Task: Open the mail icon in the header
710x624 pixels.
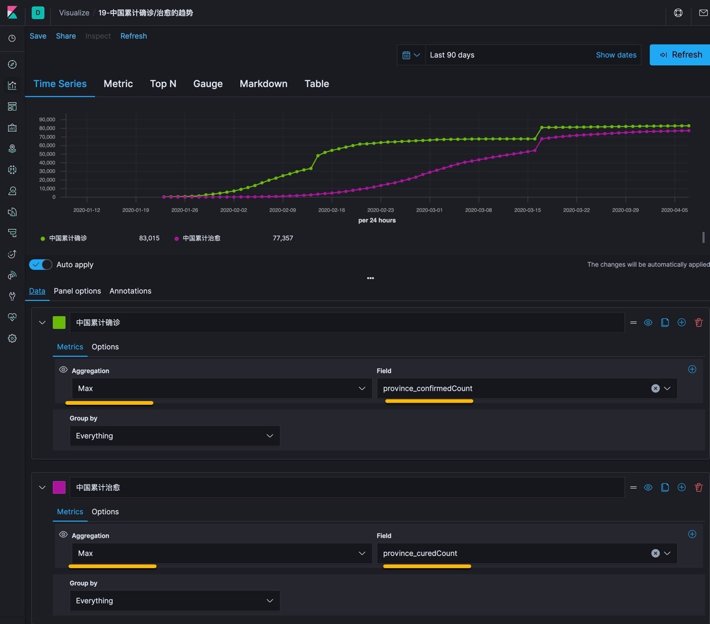Action: (703, 13)
